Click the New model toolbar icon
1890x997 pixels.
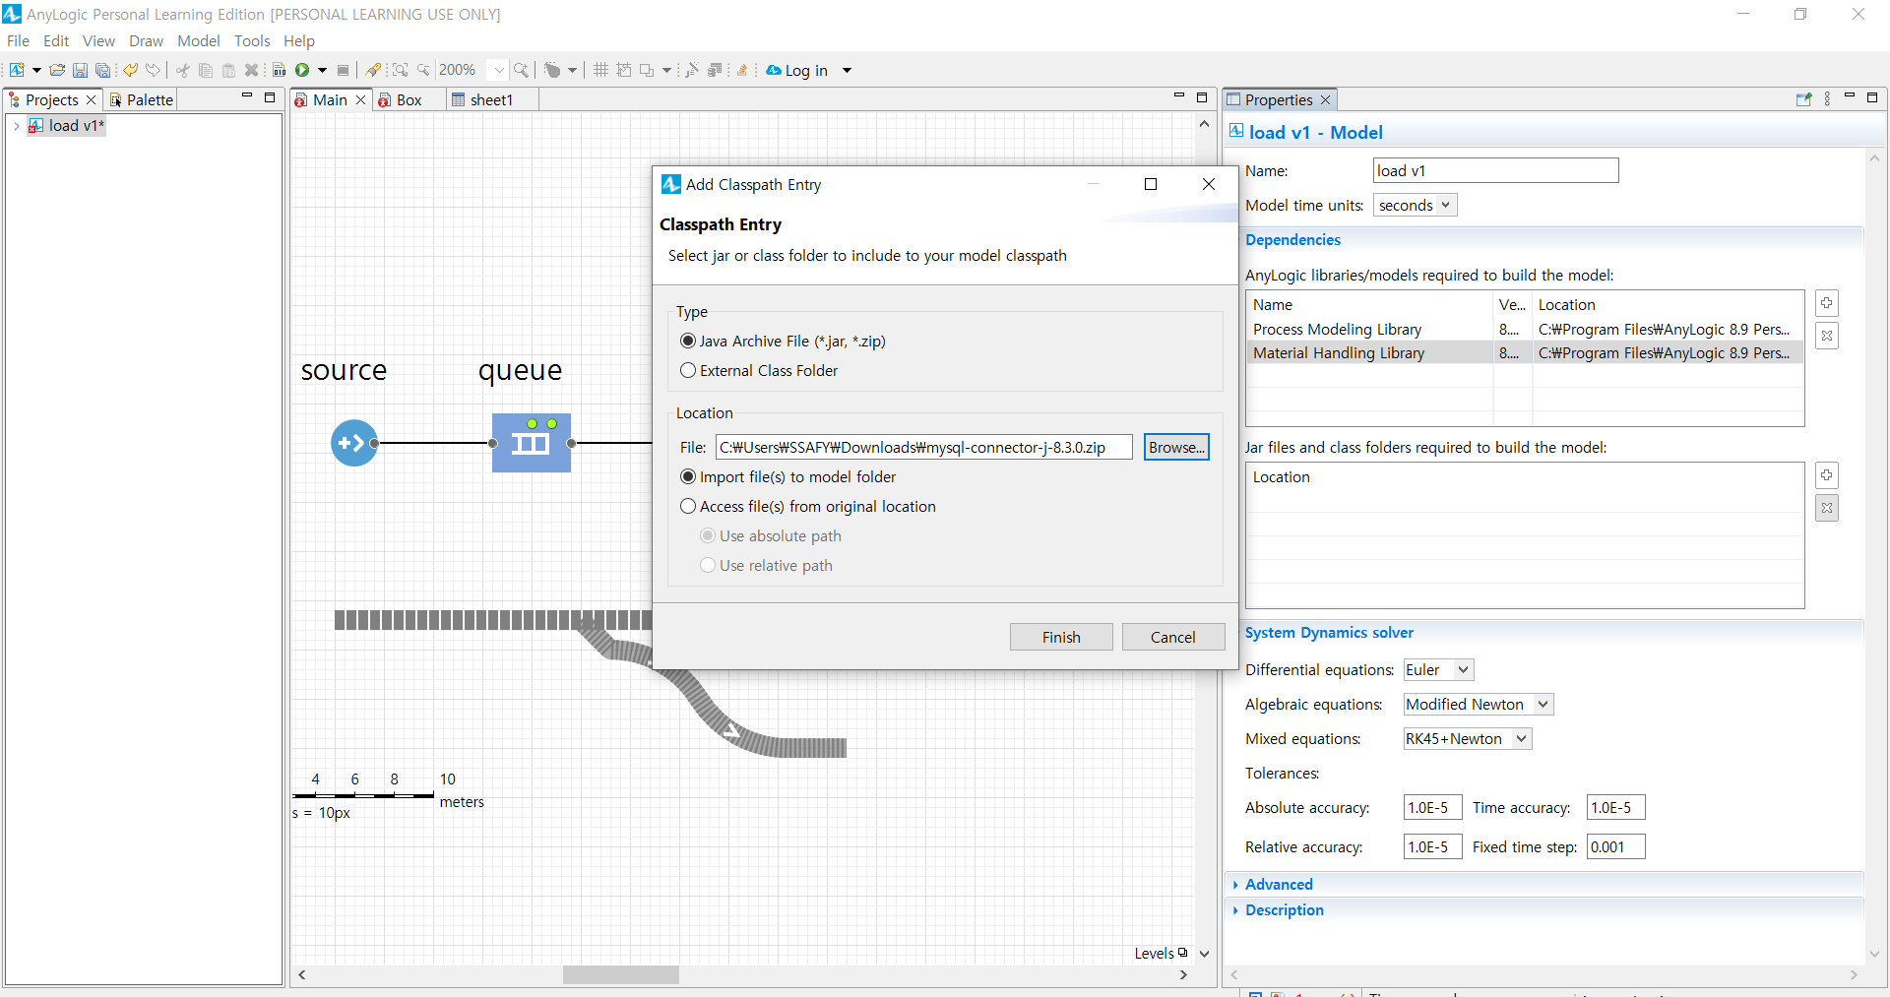coord(17,70)
